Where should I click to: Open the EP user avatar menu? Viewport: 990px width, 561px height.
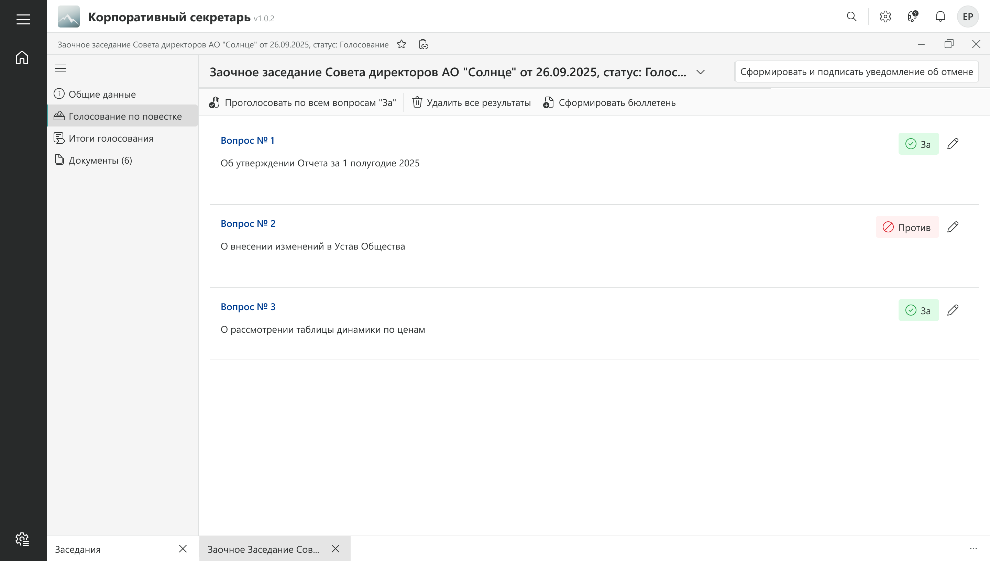967,16
